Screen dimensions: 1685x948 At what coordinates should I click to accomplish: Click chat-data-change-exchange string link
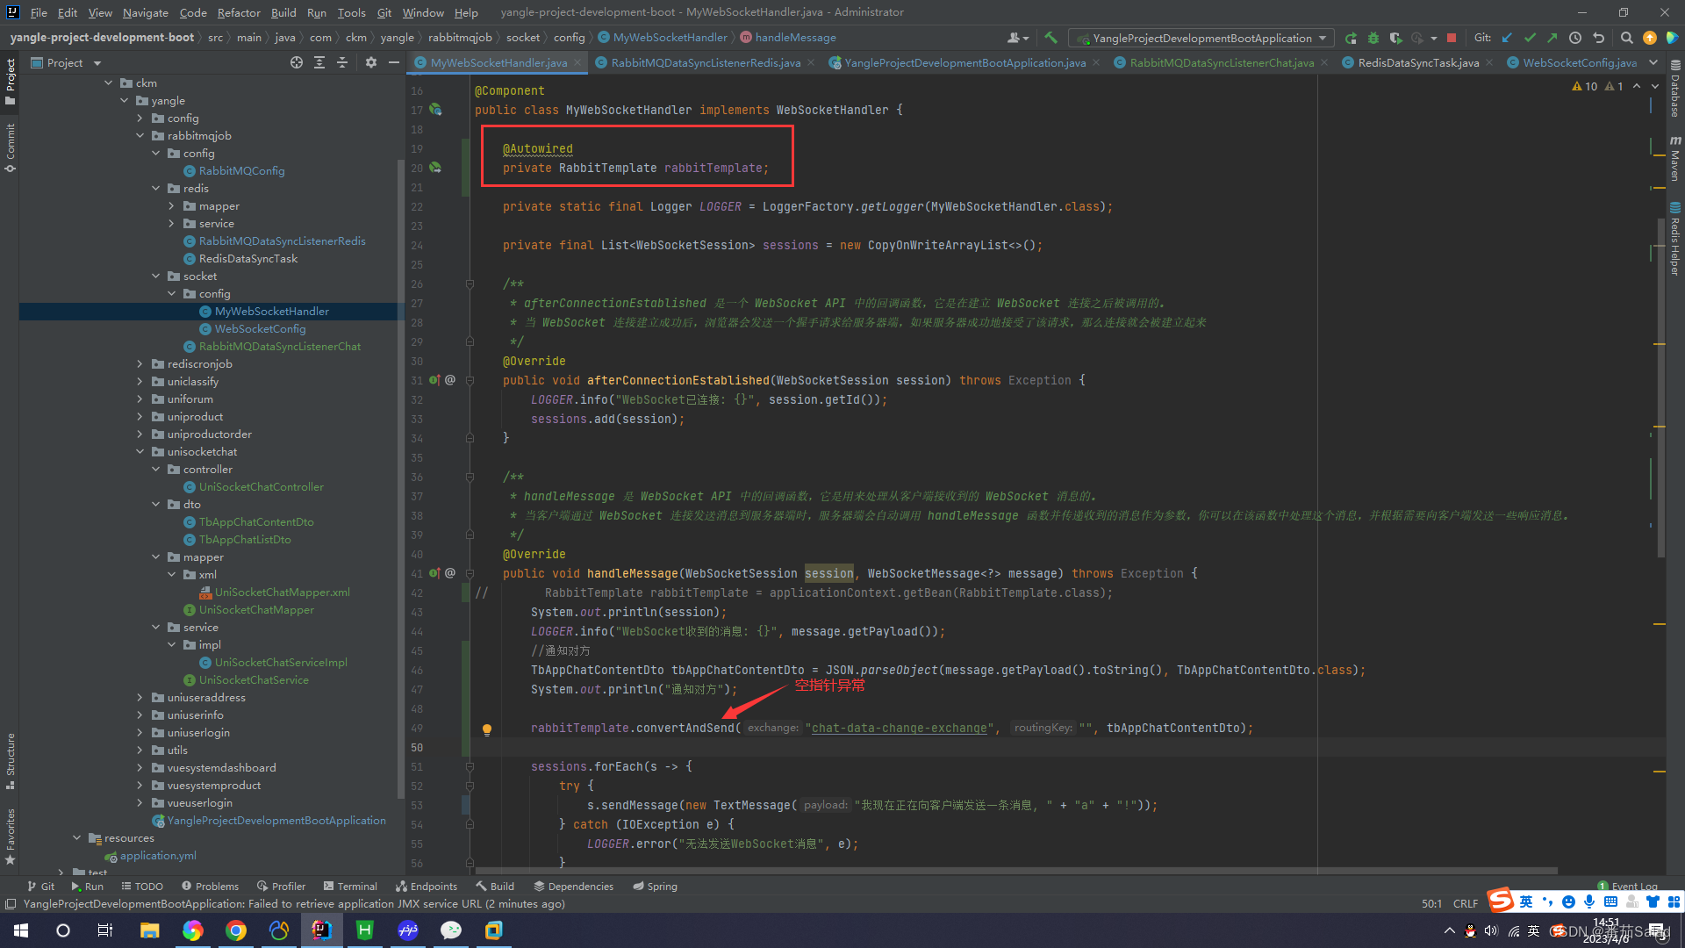tap(900, 729)
